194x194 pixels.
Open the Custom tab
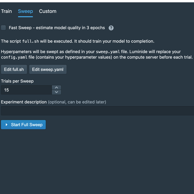pos(48,12)
